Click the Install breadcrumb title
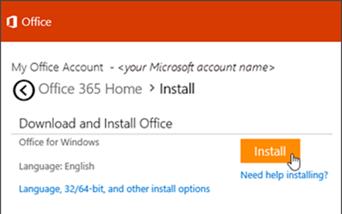This screenshot has width=342, height=214. 177,89
